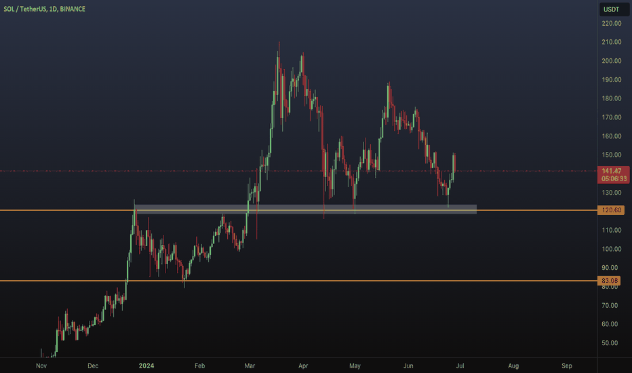Click the 05:06:33 countdown timer label
Image resolution: width=632 pixels, height=373 pixels.
(614, 178)
